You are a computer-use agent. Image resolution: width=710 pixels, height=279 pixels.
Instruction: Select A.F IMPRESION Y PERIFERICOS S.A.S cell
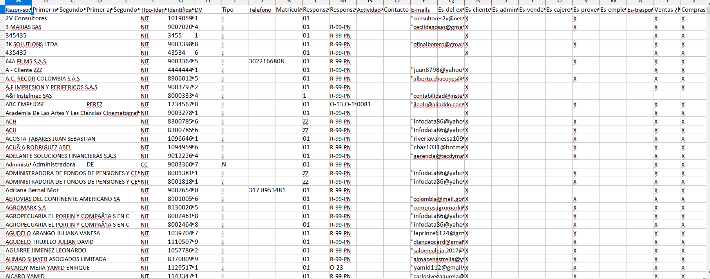(18, 87)
